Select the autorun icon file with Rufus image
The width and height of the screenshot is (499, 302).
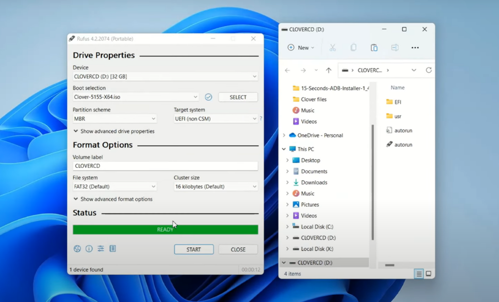tap(399, 145)
